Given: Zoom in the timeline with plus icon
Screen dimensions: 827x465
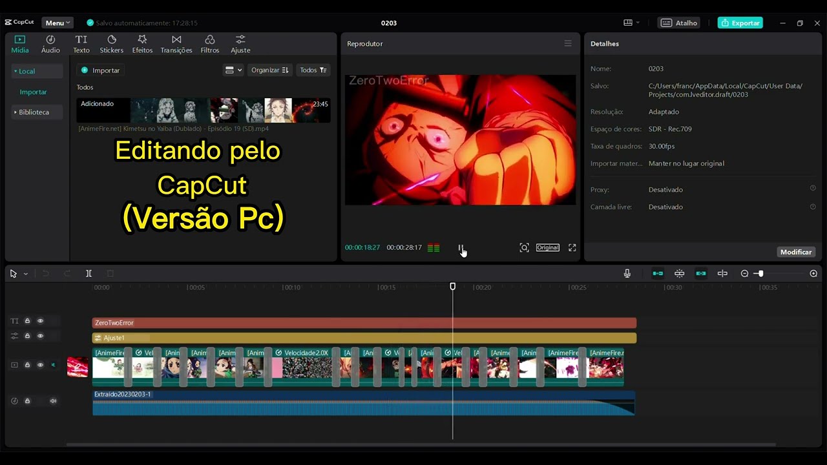Looking at the screenshot, I should [813, 273].
